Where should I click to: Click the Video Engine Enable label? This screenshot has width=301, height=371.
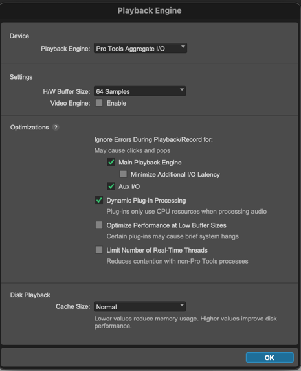point(116,103)
